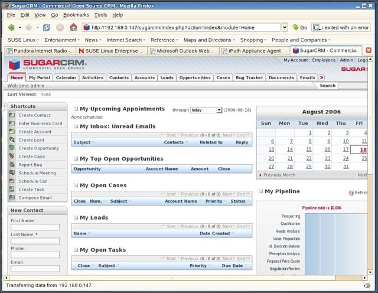This screenshot has width=378, height=293.
Task: Click the Create Account folder icon
Action: click(x=12, y=131)
